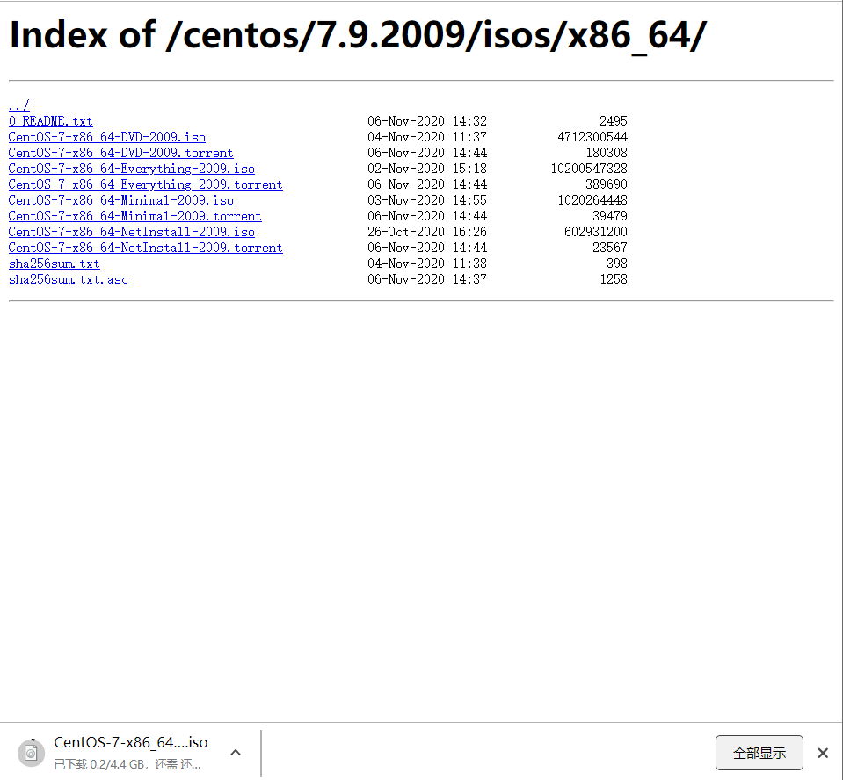Screen dimensions: 843x780
Task: Click the size value 398
Action: click(617, 264)
